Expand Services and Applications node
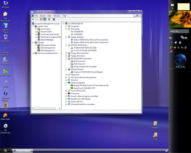Image resolution: width=191 pixels, height=153 pixels. tap(33, 53)
